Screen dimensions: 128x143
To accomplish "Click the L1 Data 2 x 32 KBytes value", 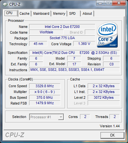I will (104, 86).
